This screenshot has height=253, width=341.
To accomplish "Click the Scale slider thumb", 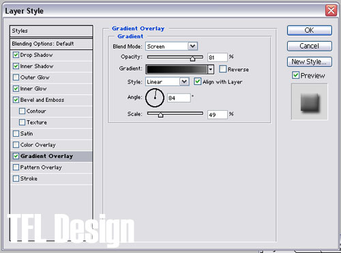I will (x=160, y=115).
